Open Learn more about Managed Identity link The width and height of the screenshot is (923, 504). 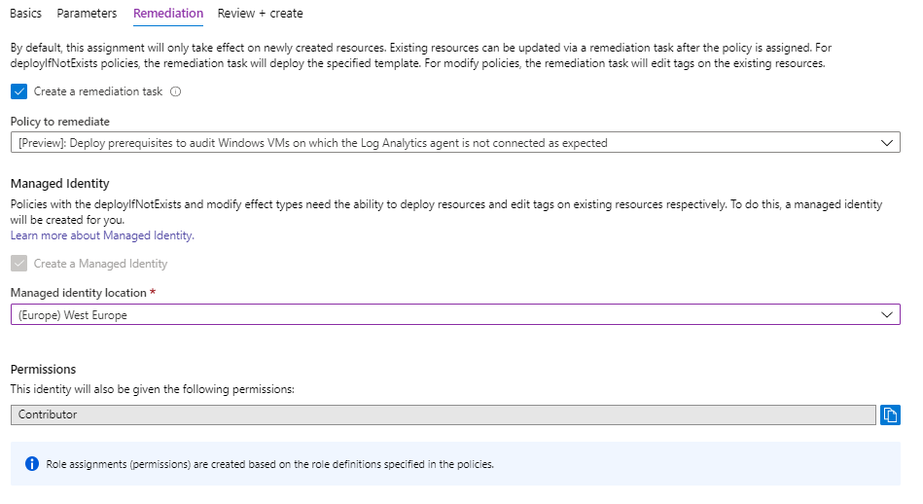point(102,235)
